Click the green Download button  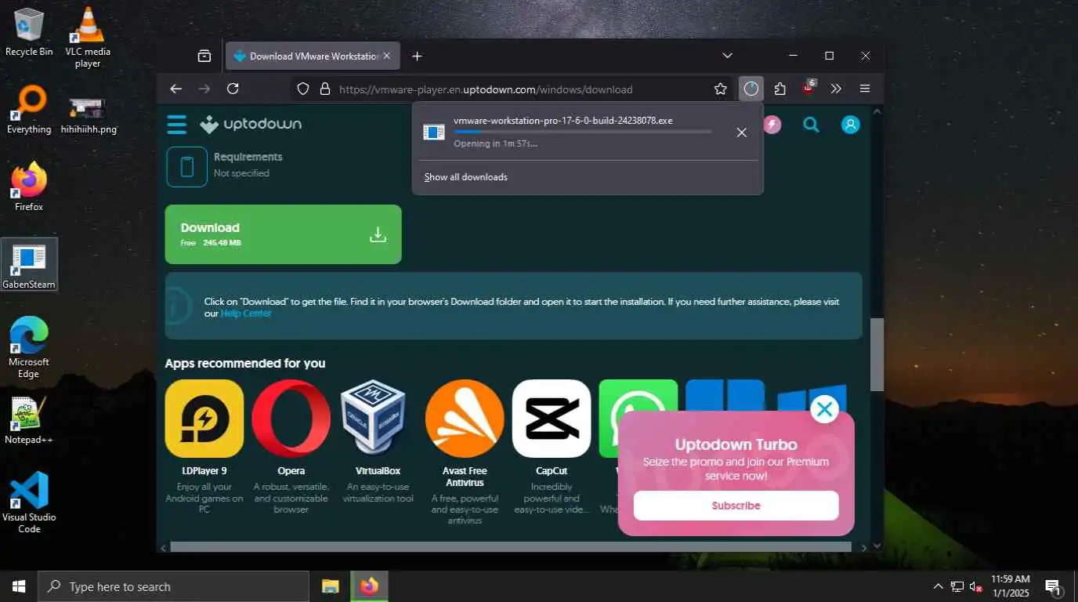283,234
